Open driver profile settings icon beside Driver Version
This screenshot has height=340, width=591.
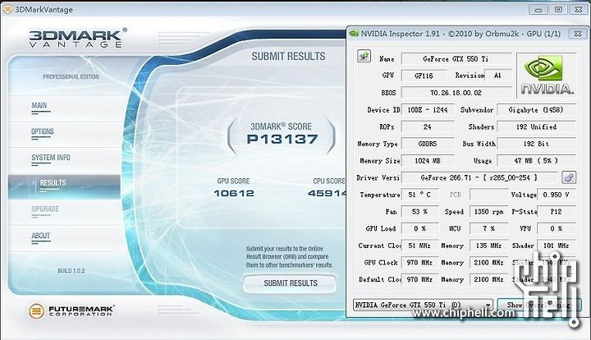(569, 177)
